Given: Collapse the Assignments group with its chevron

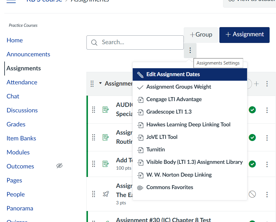Looking at the screenshot, I should click(100, 84).
